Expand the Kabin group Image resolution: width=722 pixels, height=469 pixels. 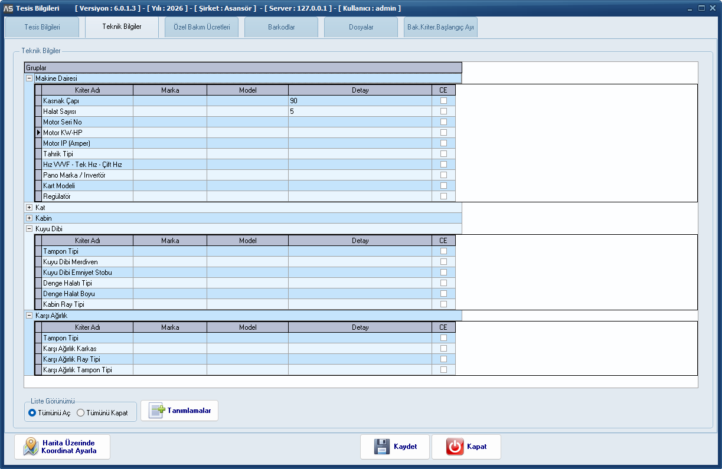coord(29,218)
